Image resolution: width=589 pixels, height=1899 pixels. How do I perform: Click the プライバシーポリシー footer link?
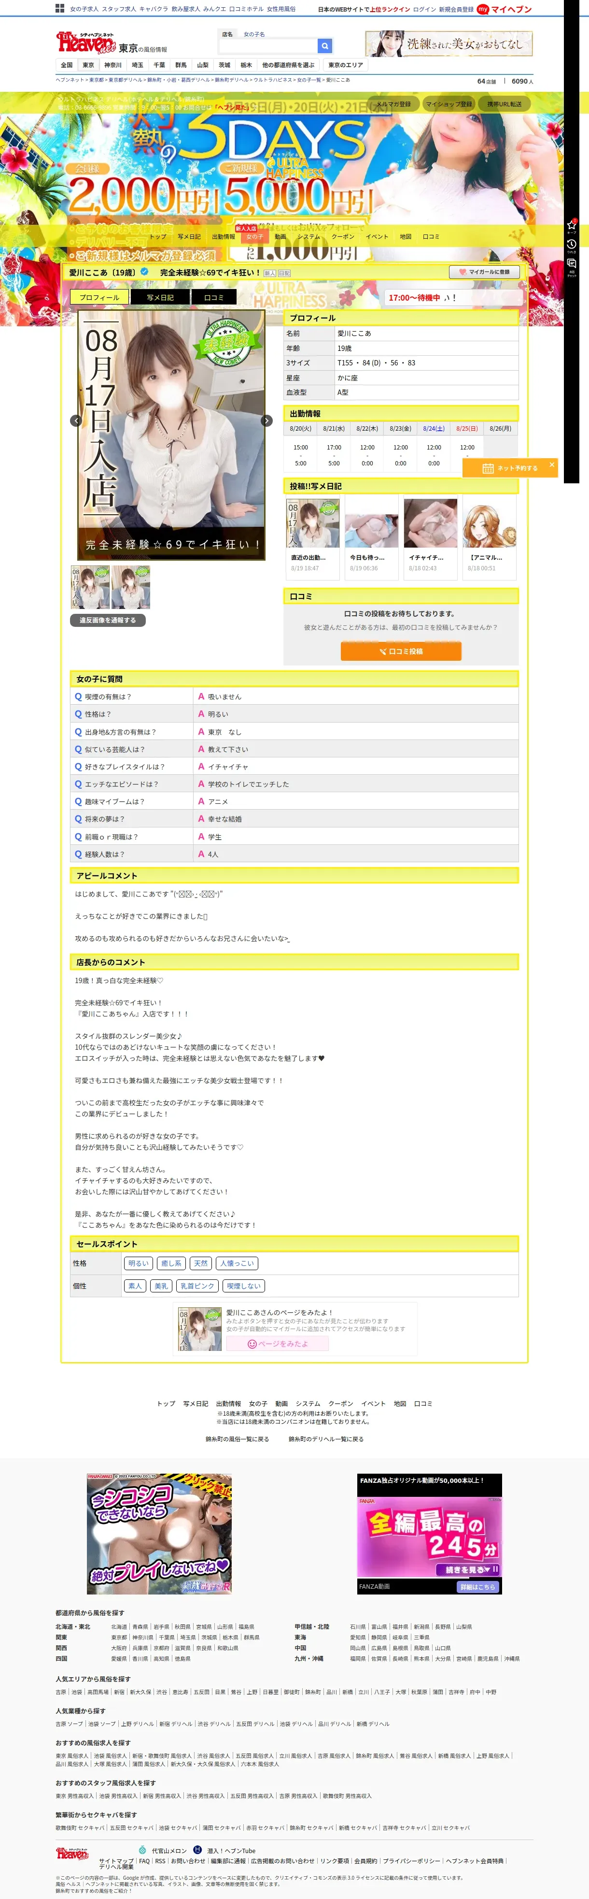(411, 1861)
